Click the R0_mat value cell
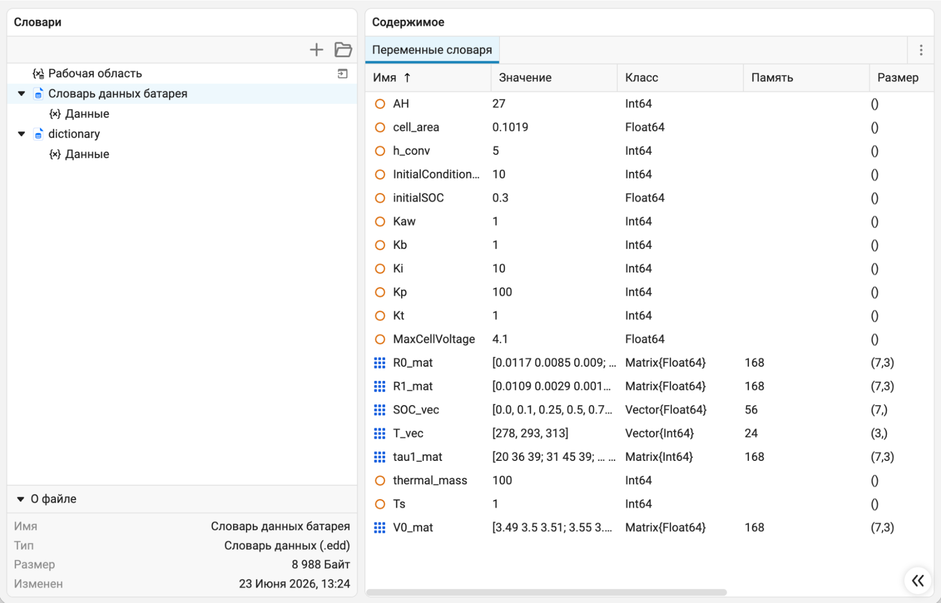Viewport: 941px width, 603px height. (554, 362)
